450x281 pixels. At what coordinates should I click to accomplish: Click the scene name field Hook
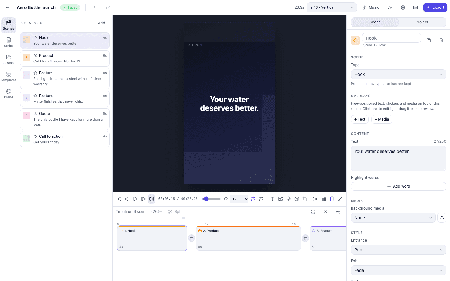[392, 38]
